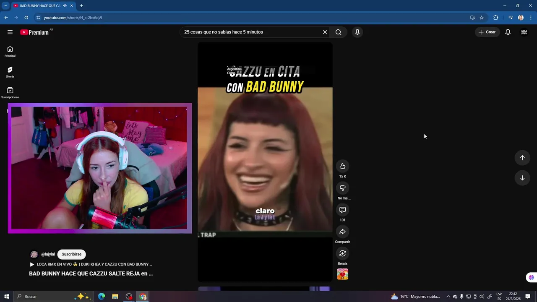Show hidden system tray icons

pyautogui.click(x=448, y=297)
